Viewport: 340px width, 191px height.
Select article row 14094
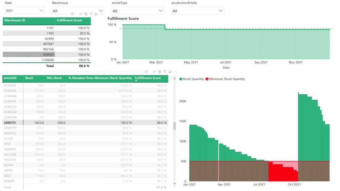point(85,170)
